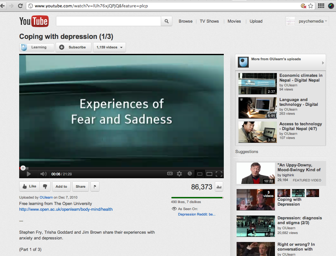Play the video
The height and width of the screenshot is (256, 336).
[x=28, y=174]
